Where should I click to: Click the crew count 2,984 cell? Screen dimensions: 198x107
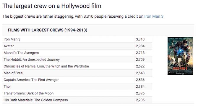140,46
